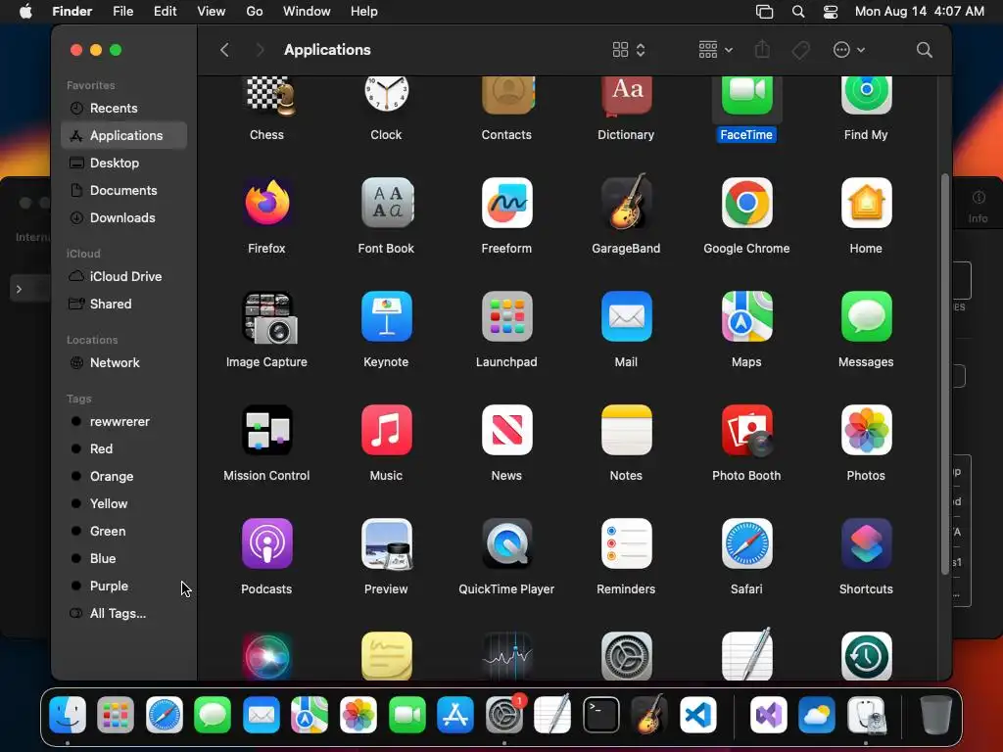
Task: Open the Window menu
Action: [x=307, y=12]
